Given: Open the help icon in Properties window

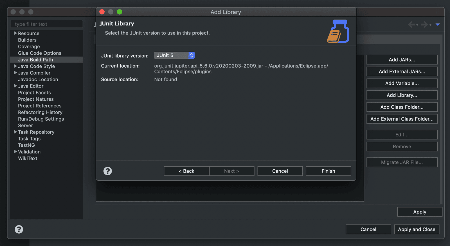Looking at the screenshot, I should click(19, 229).
